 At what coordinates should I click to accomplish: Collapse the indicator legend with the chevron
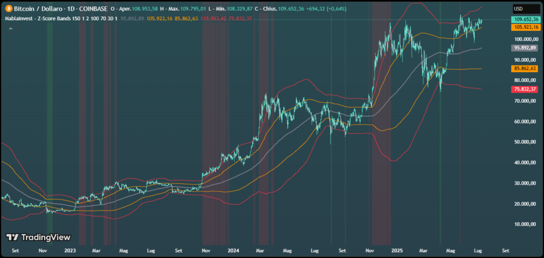[10, 28]
